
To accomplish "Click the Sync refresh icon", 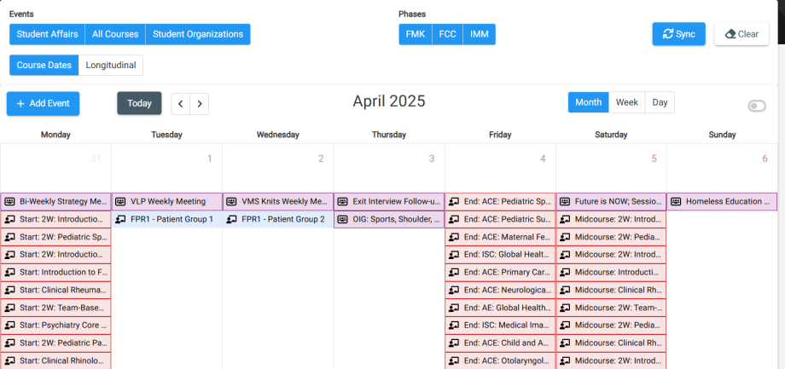I will point(666,34).
